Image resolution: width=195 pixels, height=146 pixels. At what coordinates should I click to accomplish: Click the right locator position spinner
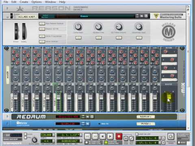(160, 143)
